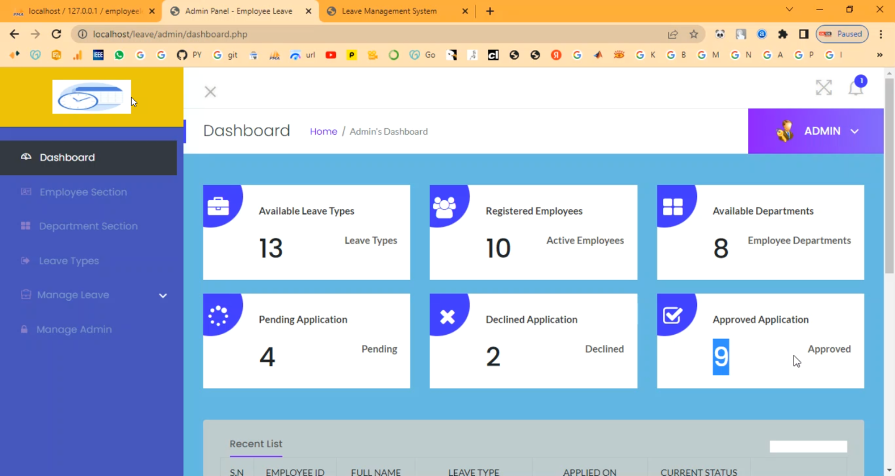The image size is (895, 476).
Task: Click the address bar URL
Action: point(170,35)
